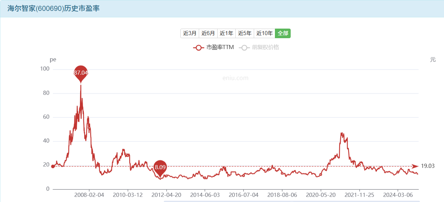Click the 2016-07-04 axis date label
The image size is (444, 202).
click(244, 195)
